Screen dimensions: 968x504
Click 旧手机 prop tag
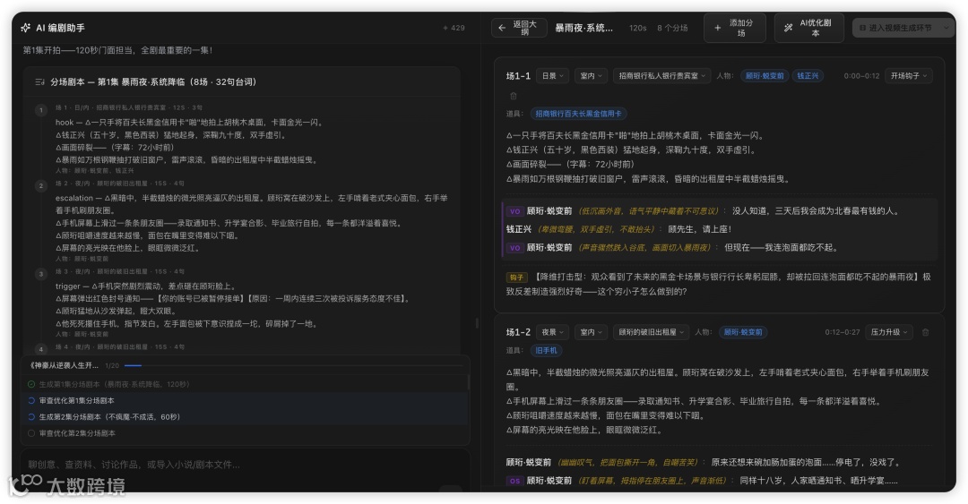546,350
